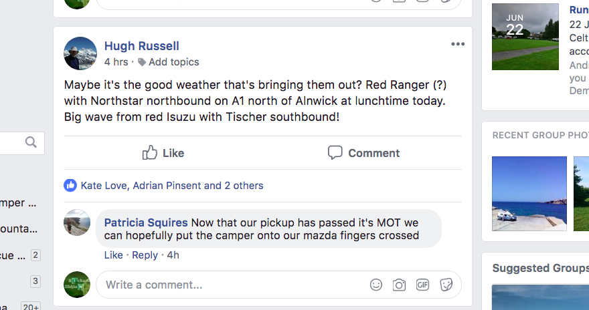
Task: Open the sticker picker icon
Action: point(446,285)
